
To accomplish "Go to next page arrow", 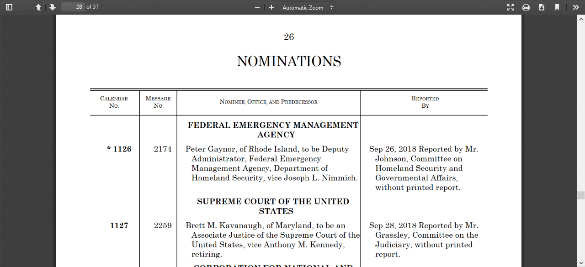I will (53, 7).
